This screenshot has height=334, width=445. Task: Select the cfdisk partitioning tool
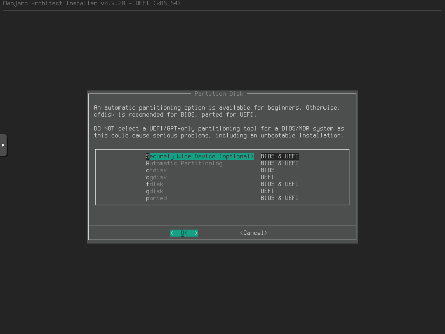tap(156, 170)
